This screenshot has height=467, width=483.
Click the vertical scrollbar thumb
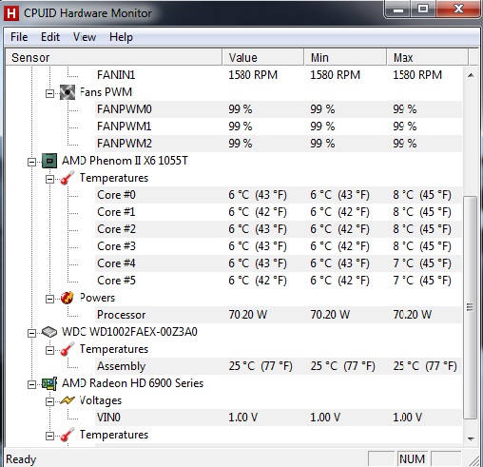471,307
